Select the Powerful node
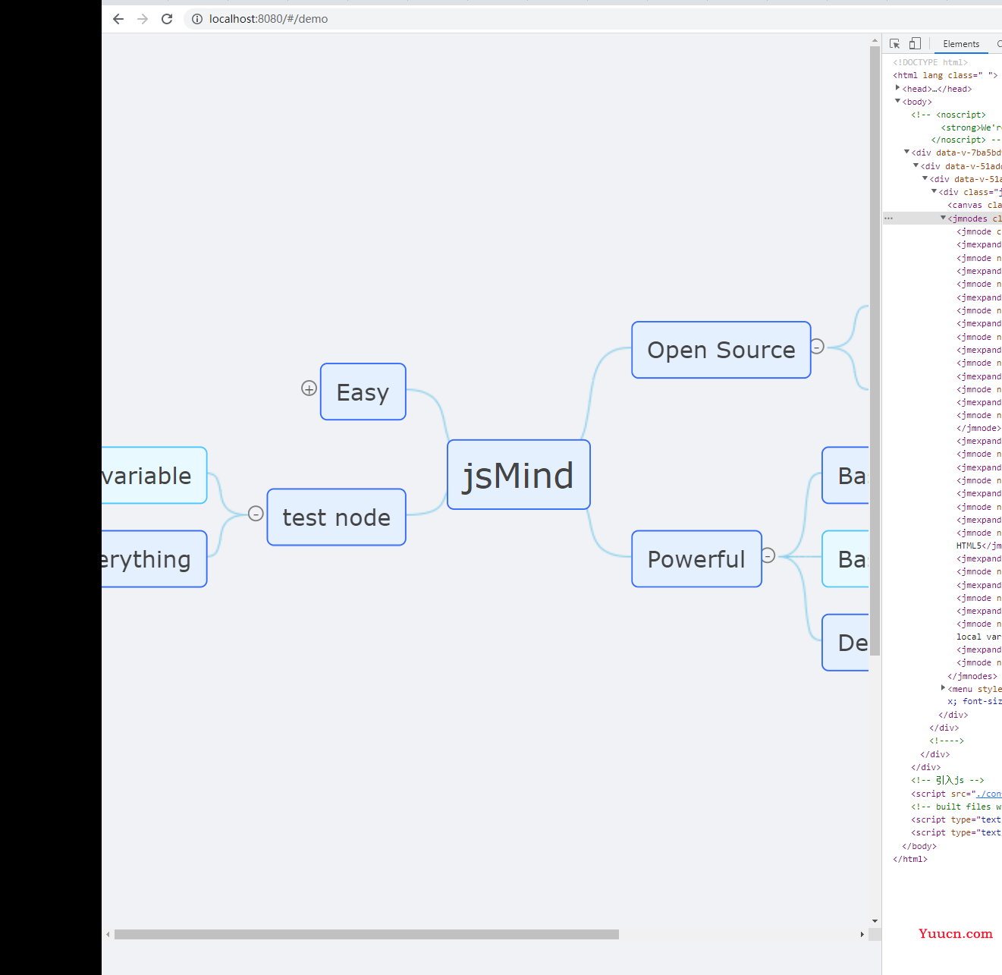Screen dimensions: 1002x975 696,558
